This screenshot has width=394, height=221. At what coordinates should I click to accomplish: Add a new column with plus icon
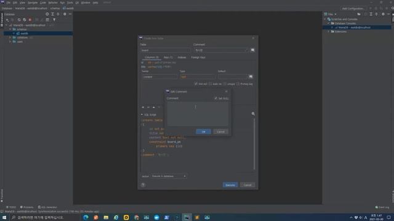click(143, 107)
